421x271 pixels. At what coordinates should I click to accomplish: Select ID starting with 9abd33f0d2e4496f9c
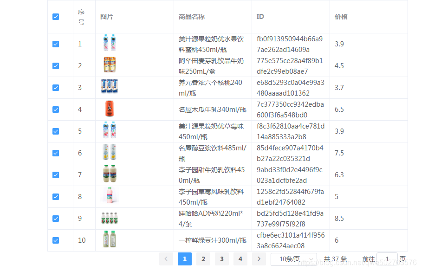(x=290, y=175)
